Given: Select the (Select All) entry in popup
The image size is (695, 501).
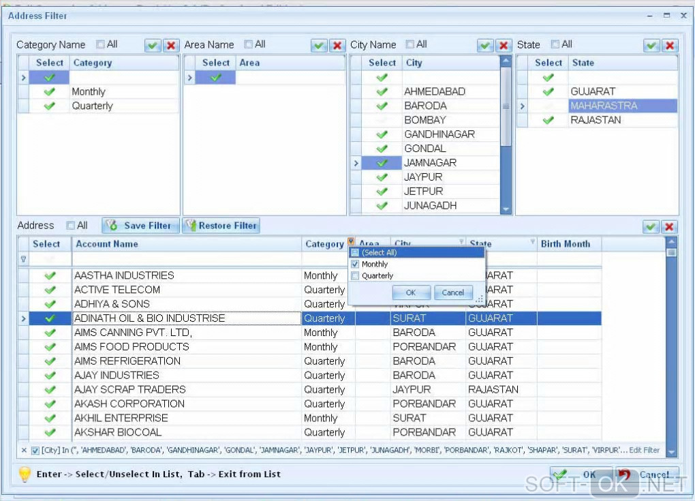Looking at the screenshot, I should pyautogui.click(x=379, y=253).
